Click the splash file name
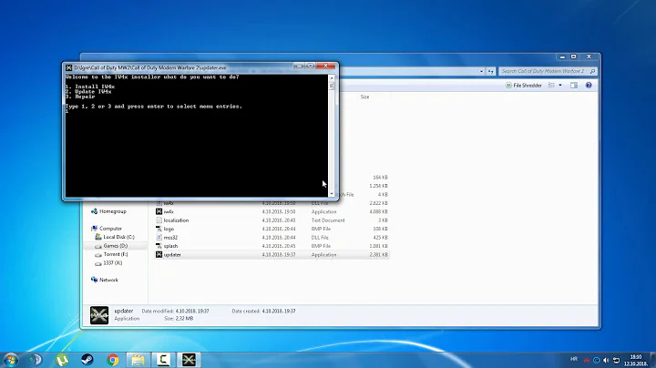This screenshot has width=656, height=368. click(170, 246)
